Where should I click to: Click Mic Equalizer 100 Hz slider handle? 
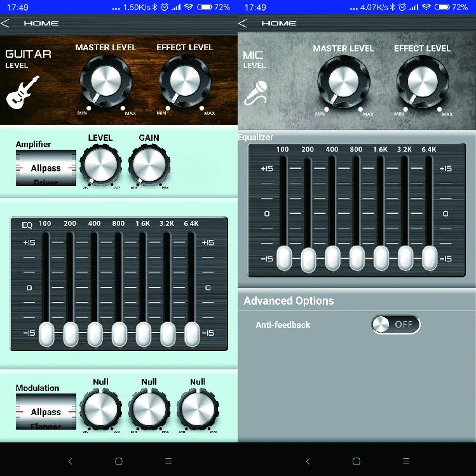(x=284, y=258)
